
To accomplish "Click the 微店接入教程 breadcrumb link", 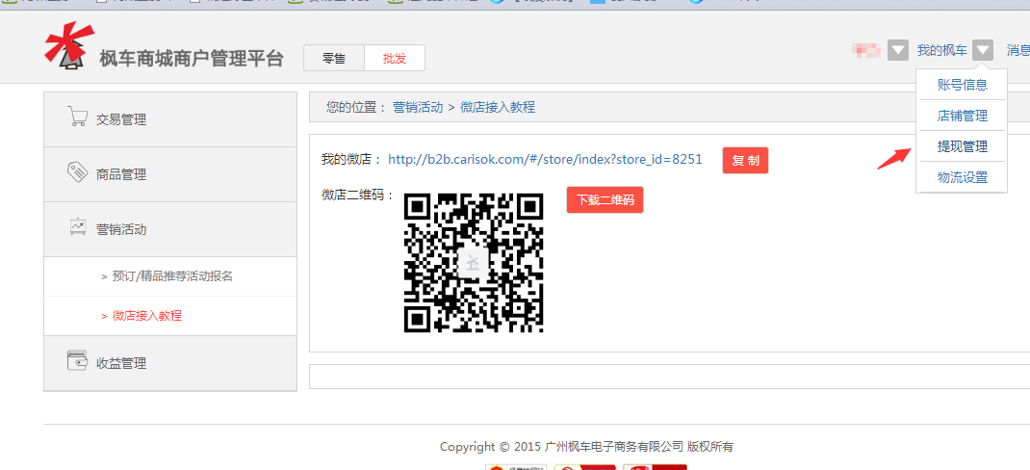I will pyautogui.click(x=498, y=107).
